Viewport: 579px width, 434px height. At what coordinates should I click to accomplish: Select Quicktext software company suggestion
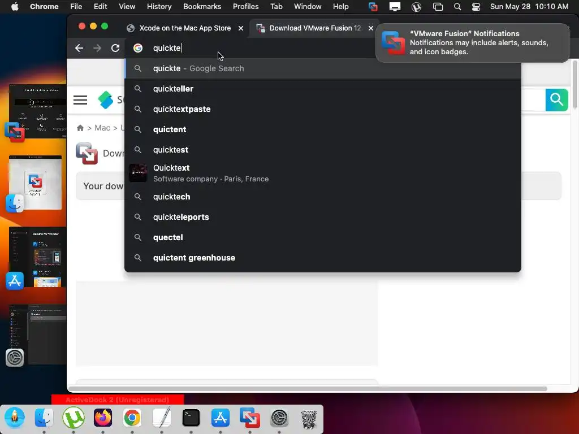coord(323,173)
